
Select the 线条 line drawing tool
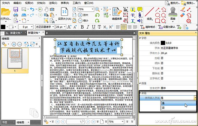(x=149, y=13)
